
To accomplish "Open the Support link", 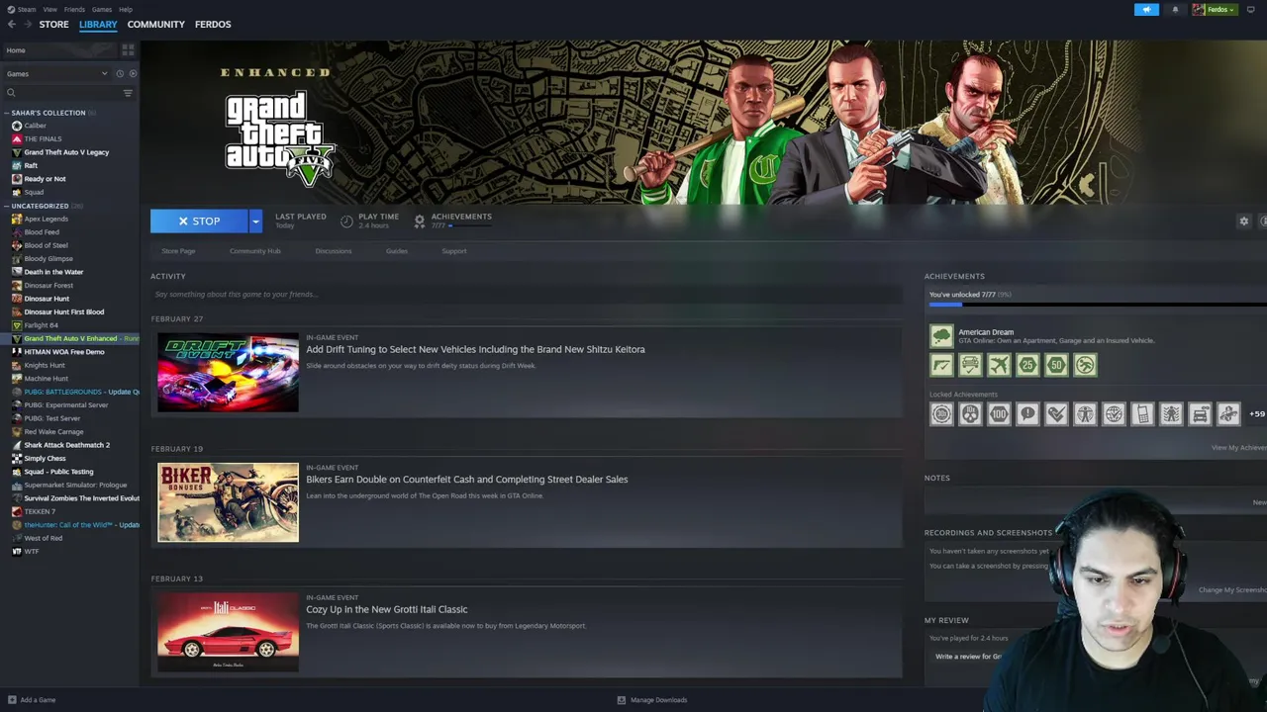I will 454,251.
